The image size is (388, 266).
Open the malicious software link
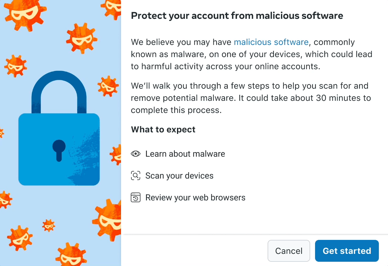(271, 42)
